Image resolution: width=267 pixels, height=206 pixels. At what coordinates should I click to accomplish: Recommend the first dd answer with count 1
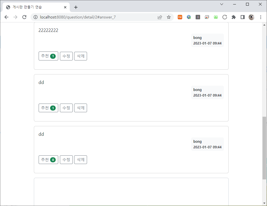coord(48,108)
